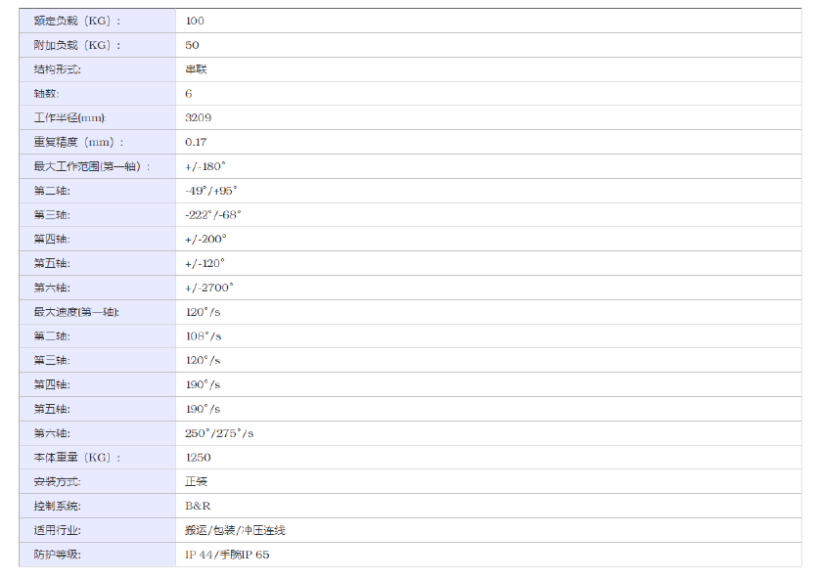Select the +/-2700° sixth axis range
The image size is (818, 579).
pyautogui.click(x=209, y=288)
